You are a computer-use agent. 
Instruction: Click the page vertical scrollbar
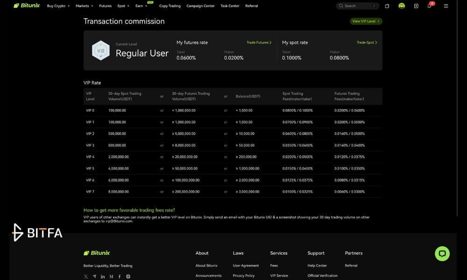[x=458, y=108]
